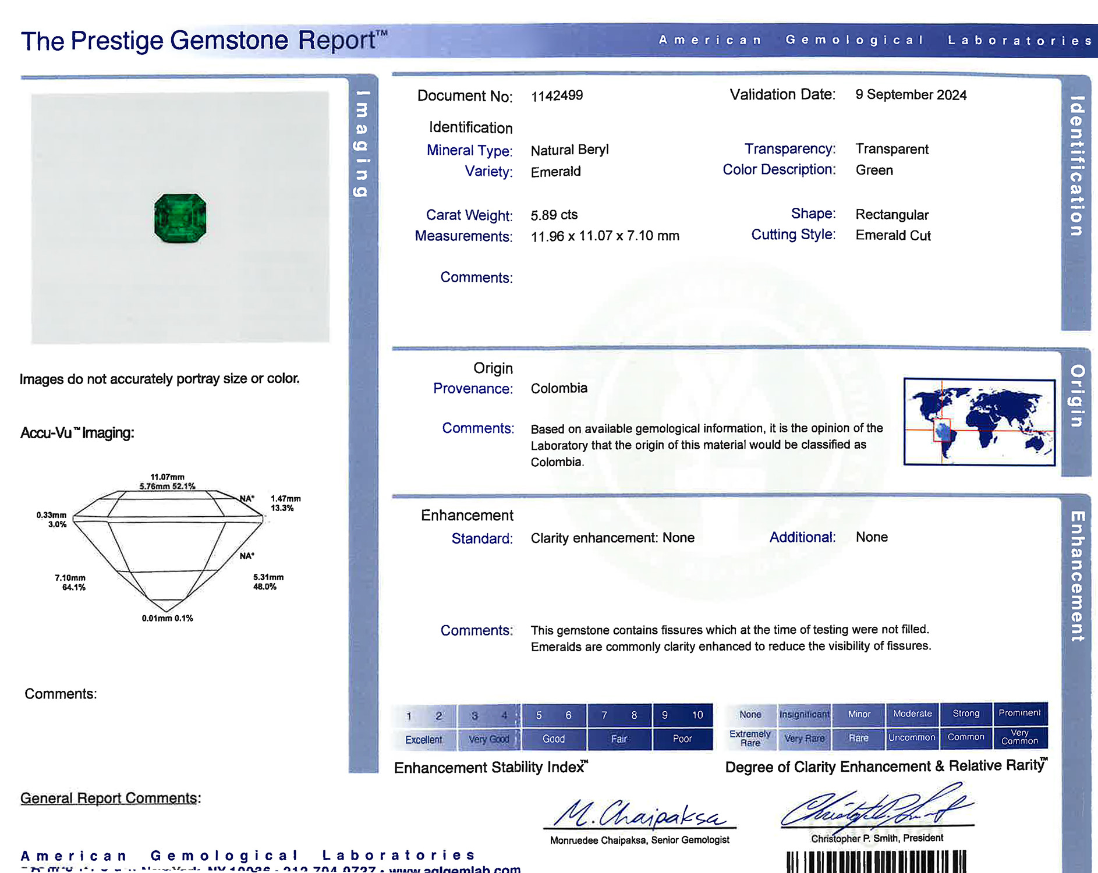Viewport: 1098px width, 873px height.
Task: Click the world map origin image
Action: 979,422
